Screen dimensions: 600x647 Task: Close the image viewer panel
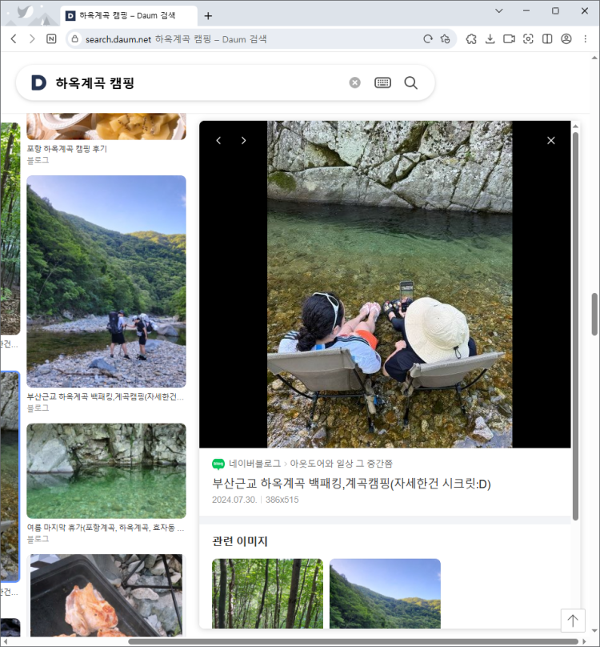[550, 141]
